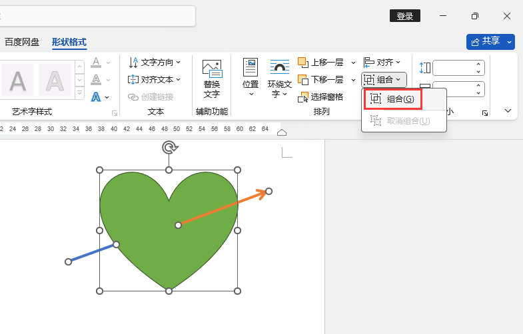Viewport: 523px width, 334px height.
Task: Click the orange arrow's end handle
Action: (269, 191)
